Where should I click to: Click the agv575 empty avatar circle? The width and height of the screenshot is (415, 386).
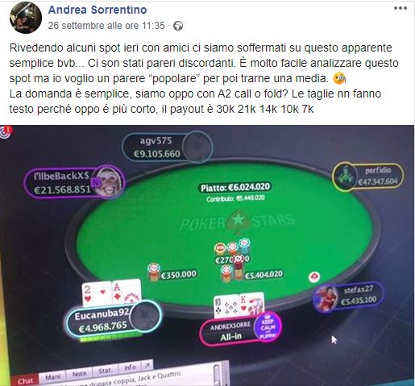coord(197,147)
